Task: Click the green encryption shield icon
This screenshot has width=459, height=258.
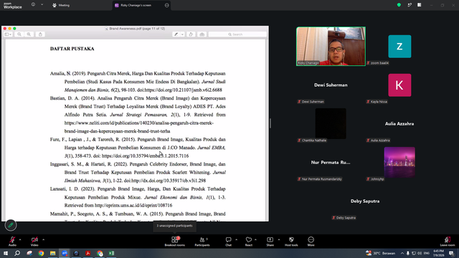Action: [x=399, y=5]
